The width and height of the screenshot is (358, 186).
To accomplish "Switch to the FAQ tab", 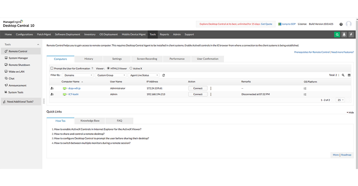I will (119, 121).
